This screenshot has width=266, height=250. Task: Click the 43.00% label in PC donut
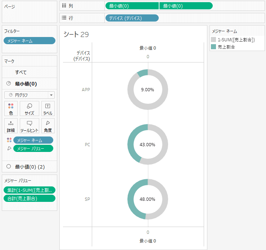[148, 144]
